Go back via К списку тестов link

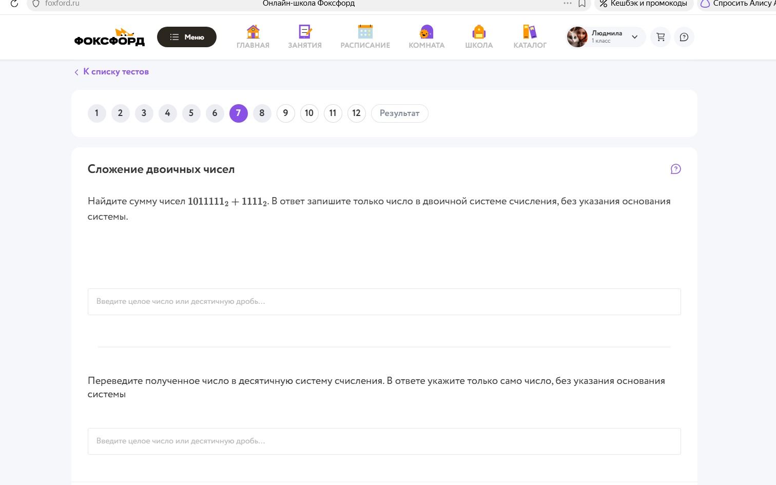coord(111,72)
